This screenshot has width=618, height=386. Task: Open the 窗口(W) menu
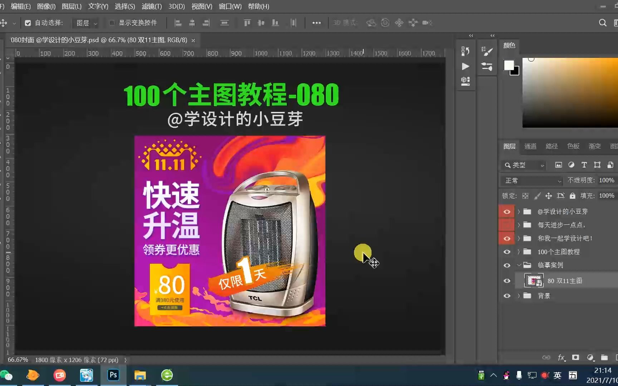(230, 6)
